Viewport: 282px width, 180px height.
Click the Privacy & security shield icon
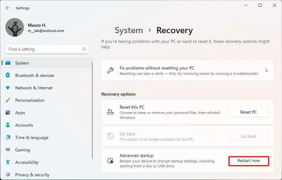pos(8,175)
